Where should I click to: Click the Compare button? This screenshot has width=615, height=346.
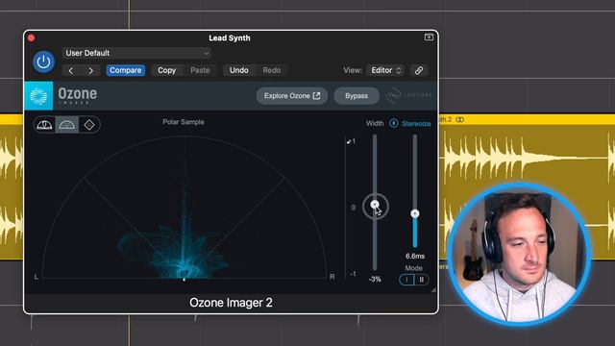pos(126,70)
